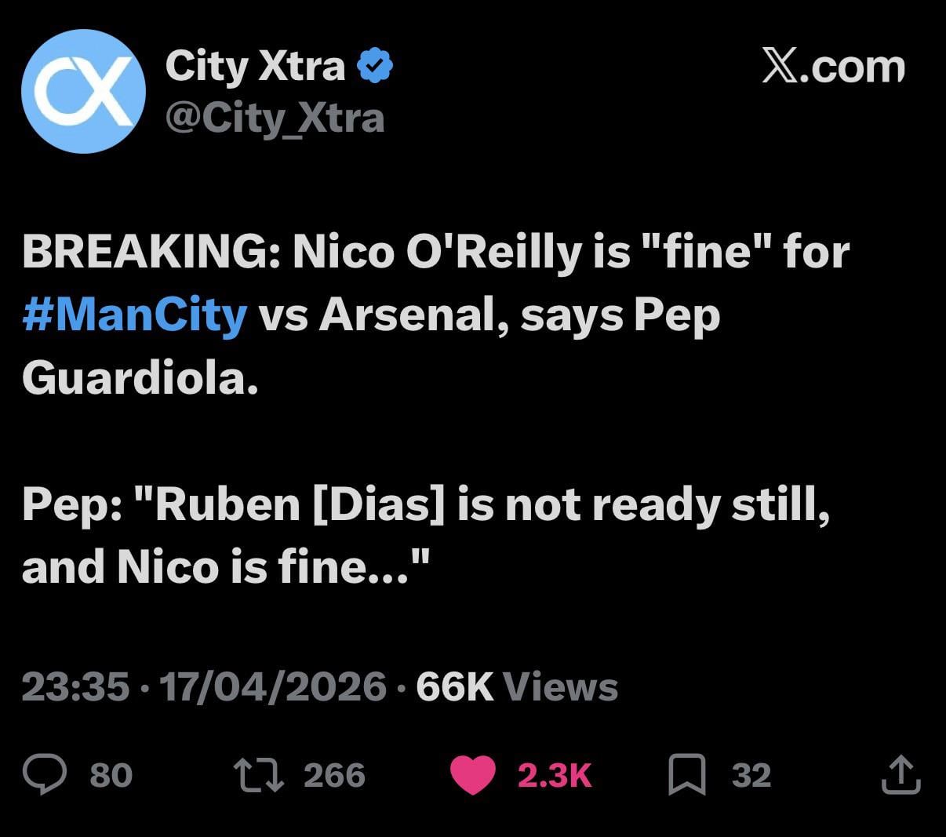Click the City Xtra display name
Viewport: 946px width, 837px height.
[255, 66]
